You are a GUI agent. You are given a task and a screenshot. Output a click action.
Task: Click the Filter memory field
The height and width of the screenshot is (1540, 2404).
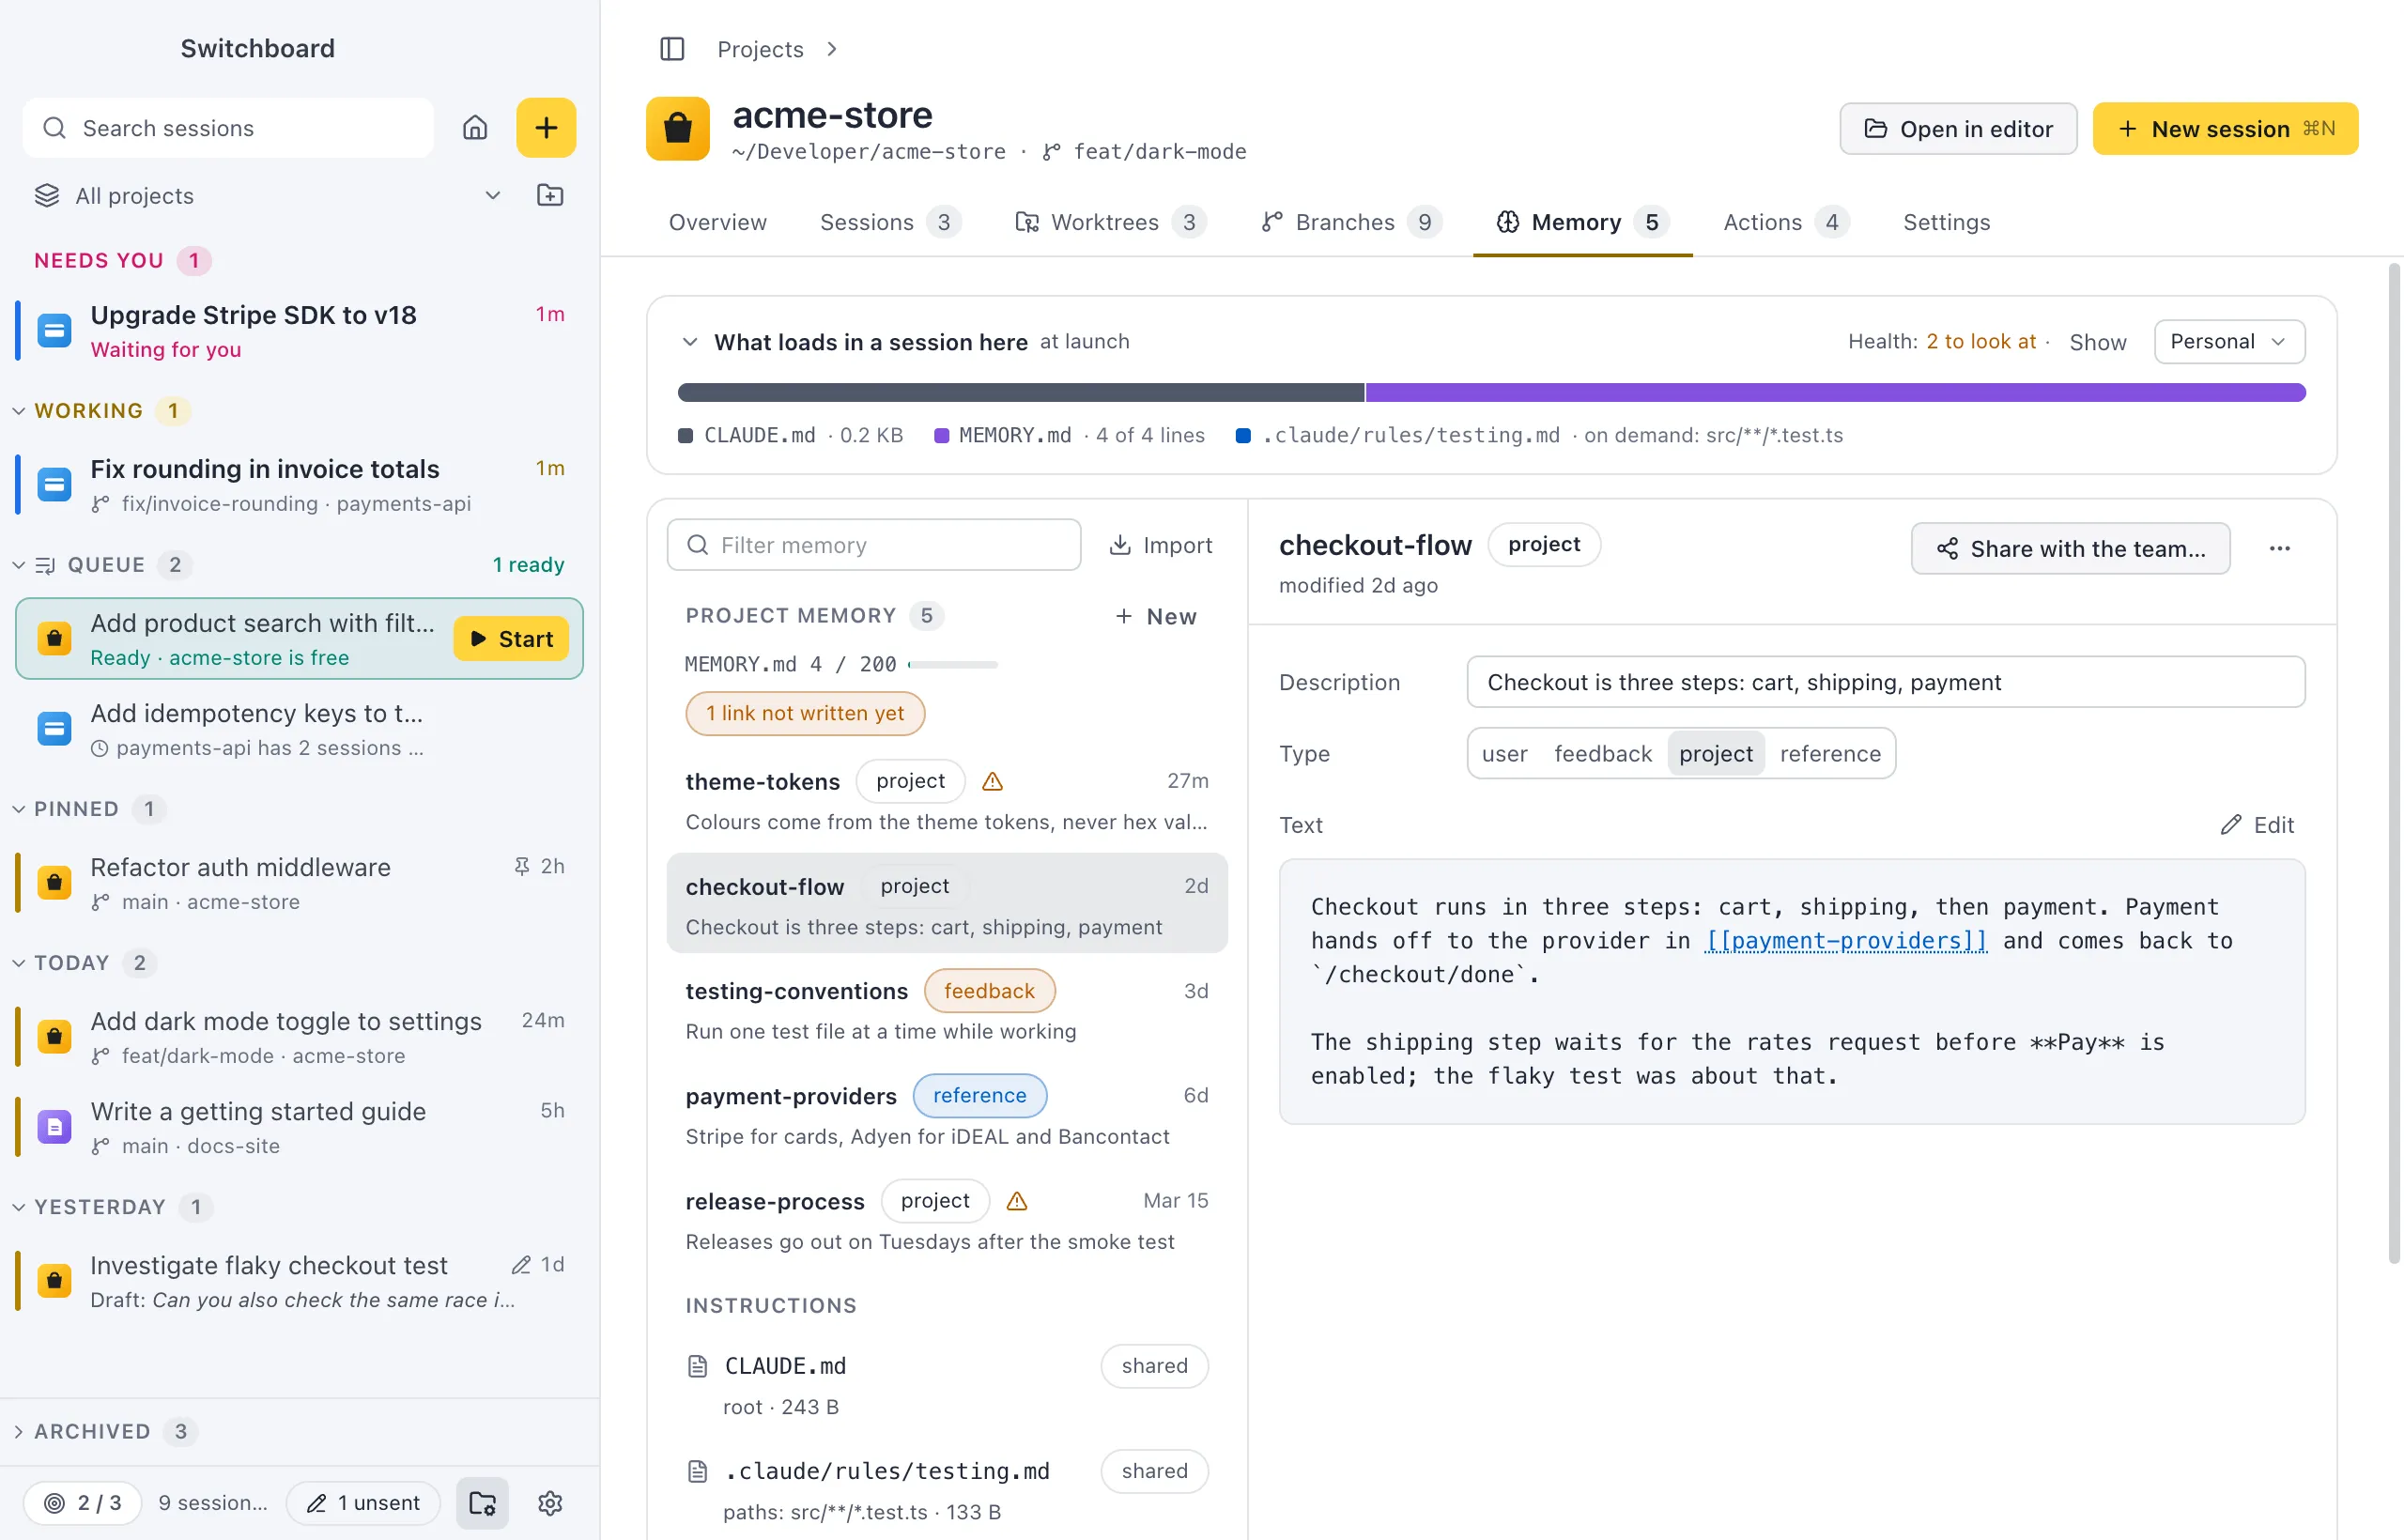point(874,545)
